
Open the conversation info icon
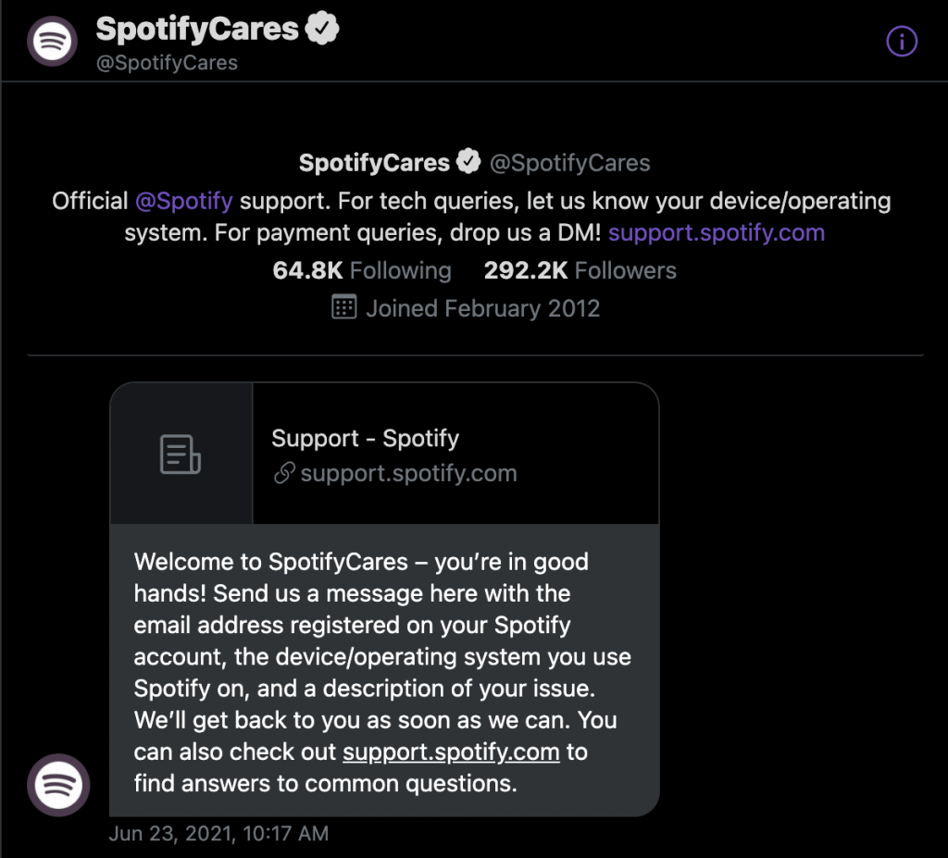[902, 42]
